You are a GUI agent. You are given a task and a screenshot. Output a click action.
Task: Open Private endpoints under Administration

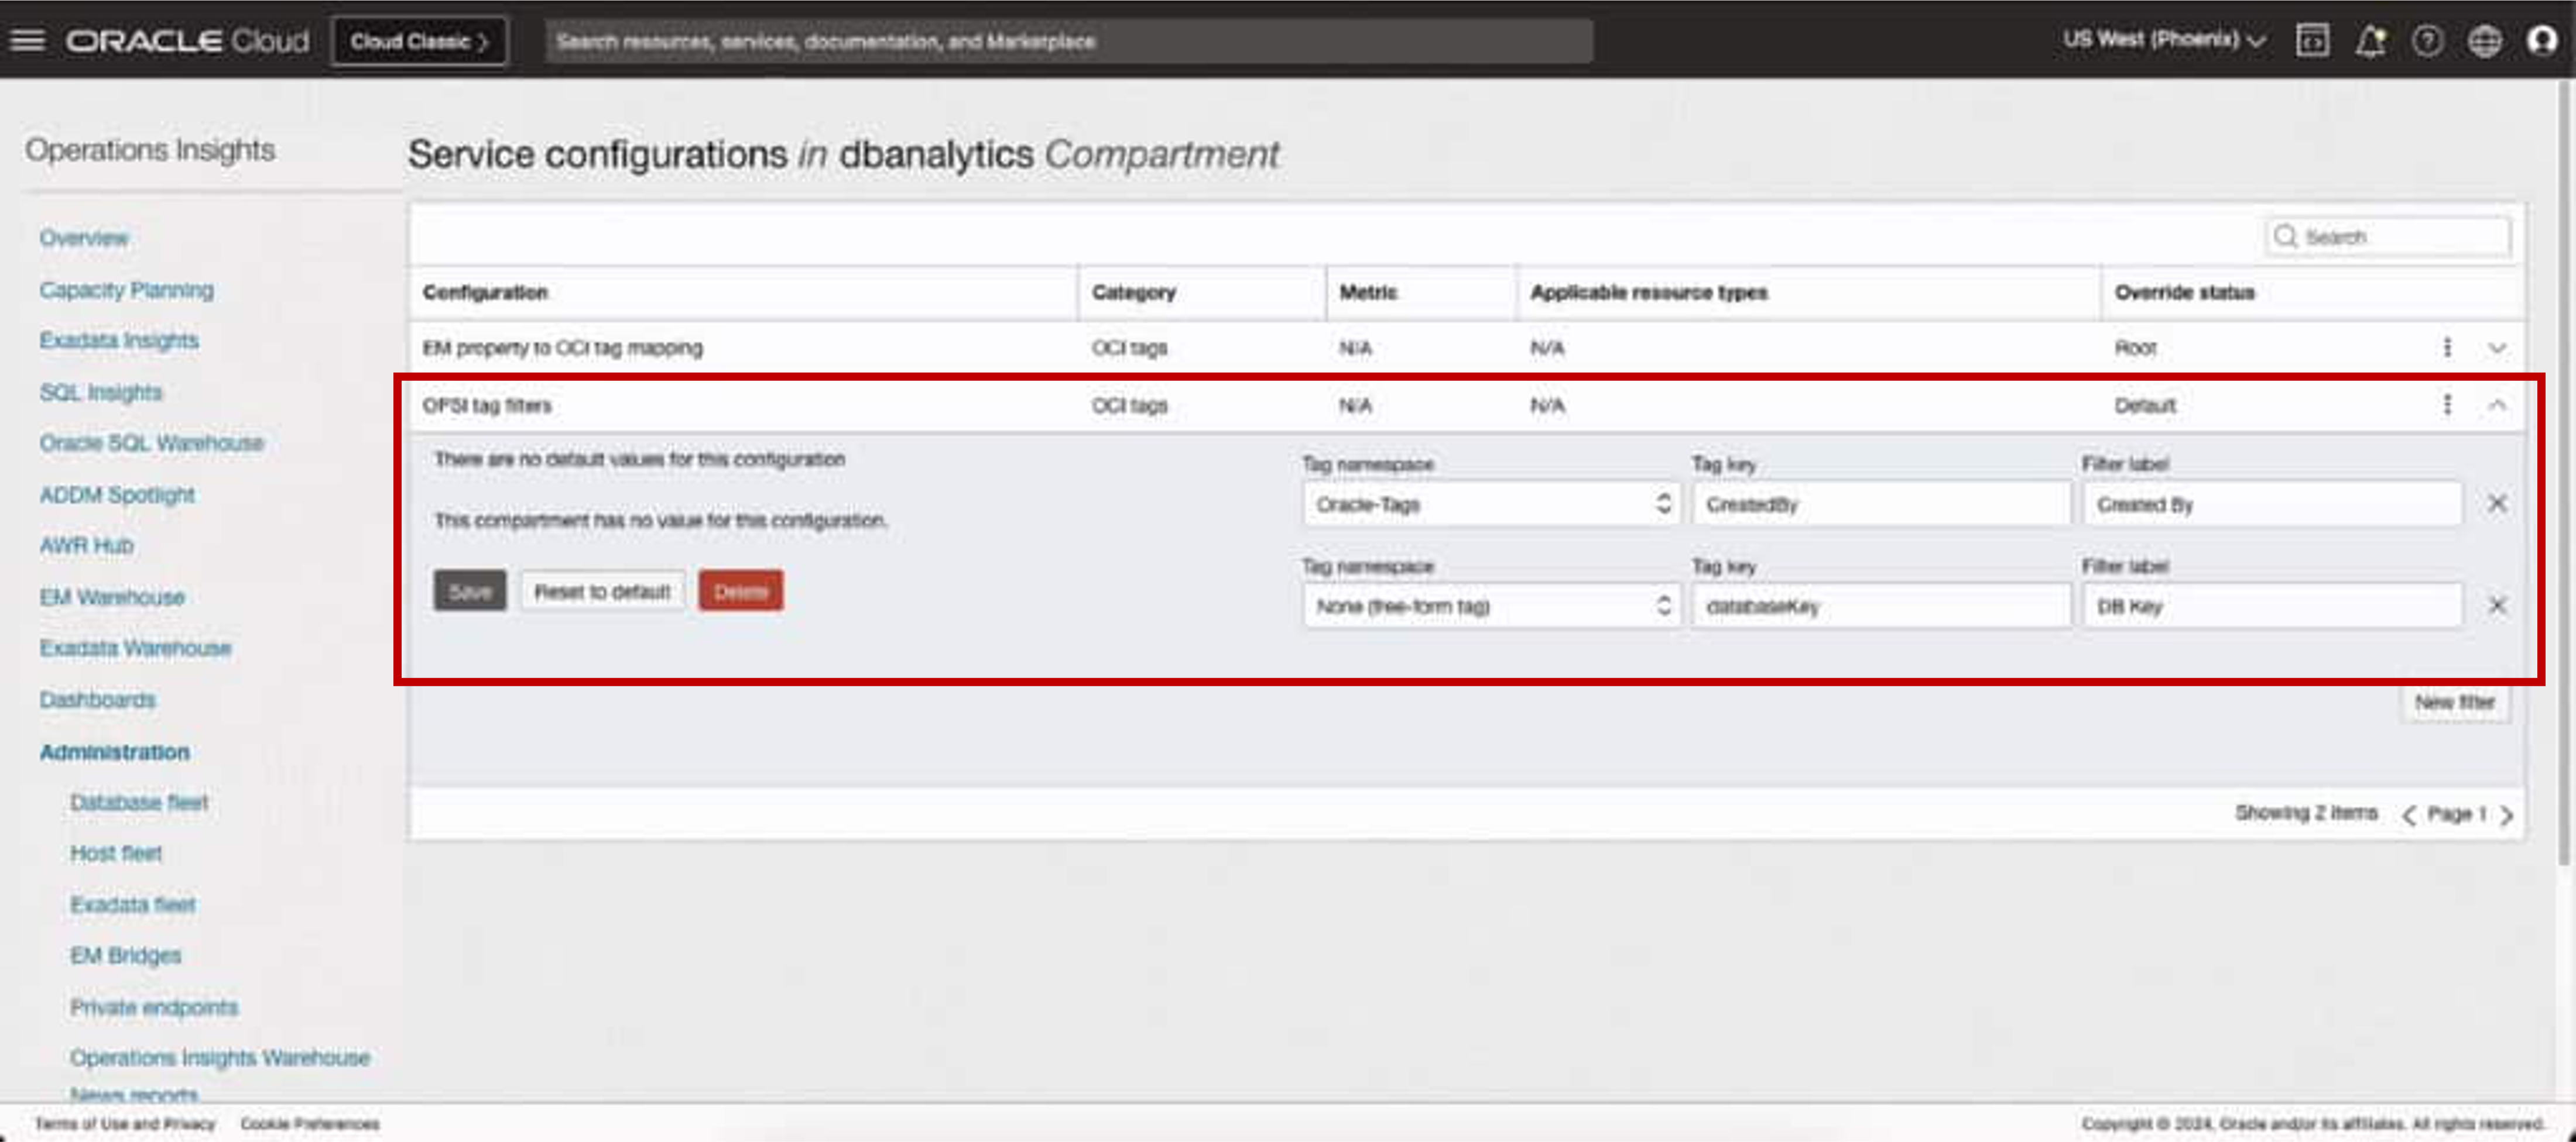pyautogui.click(x=154, y=1007)
